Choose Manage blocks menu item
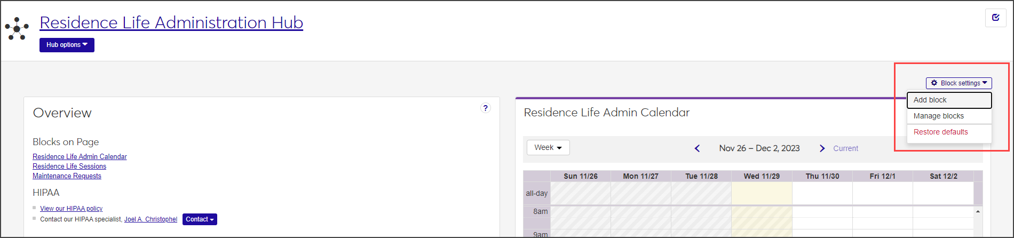This screenshot has width=1014, height=238. 938,116
